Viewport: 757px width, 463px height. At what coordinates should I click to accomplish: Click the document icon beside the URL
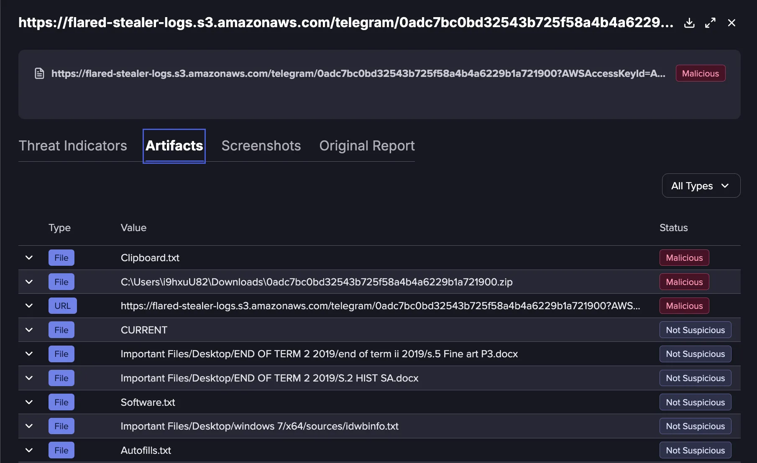[39, 74]
